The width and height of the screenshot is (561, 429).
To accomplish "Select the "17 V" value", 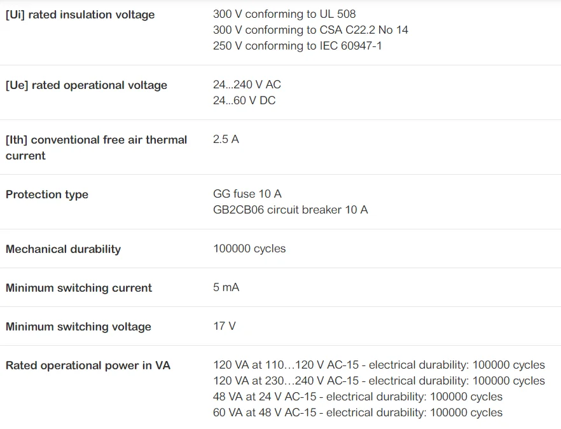I will [224, 326].
